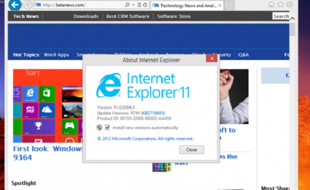310x190 pixels.
Task: Refresh the betanews page
Action: tap(145, 4)
